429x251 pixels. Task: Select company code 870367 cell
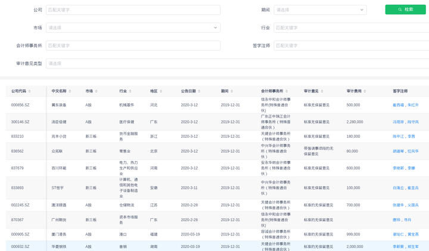(17, 220)
